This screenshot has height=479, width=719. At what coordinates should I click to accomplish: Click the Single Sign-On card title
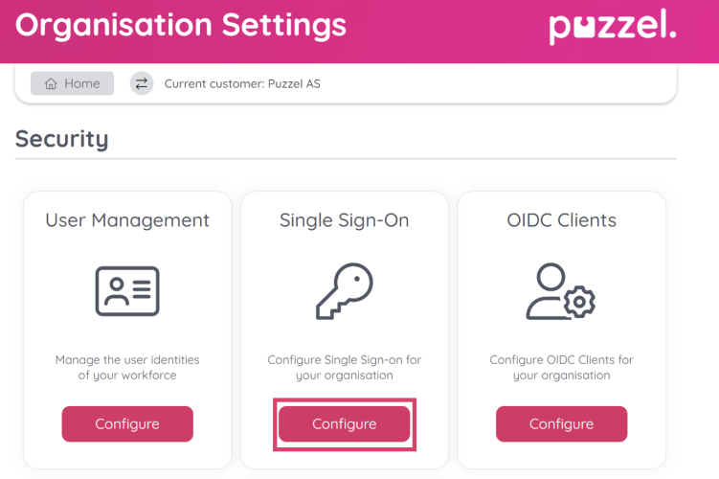(x=345, y=220)
